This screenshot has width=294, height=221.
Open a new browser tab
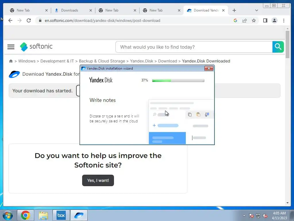point(234,10)
